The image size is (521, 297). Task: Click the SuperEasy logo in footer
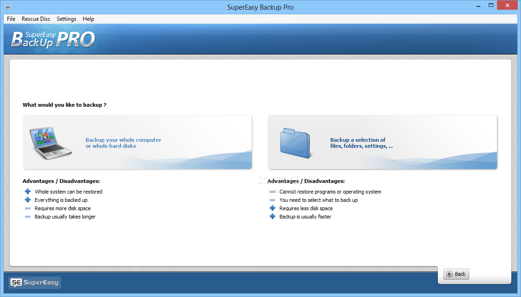tap(35, 282)
